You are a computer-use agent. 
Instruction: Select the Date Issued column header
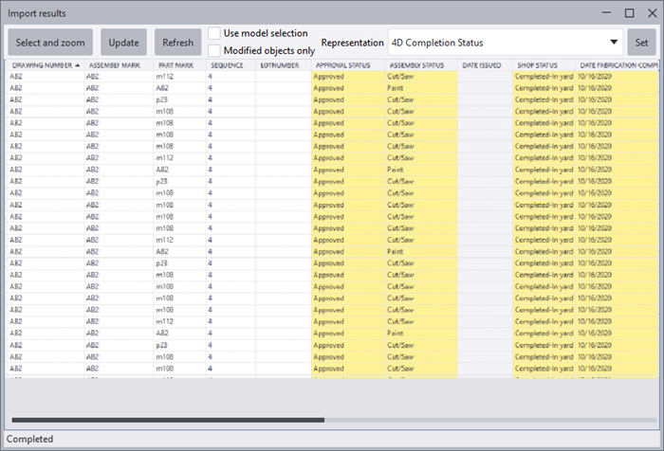pyautogui.click(x=482, y=65)
